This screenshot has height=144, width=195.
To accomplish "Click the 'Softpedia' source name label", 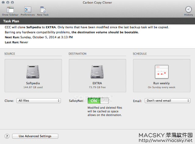I will click(33, 83).
